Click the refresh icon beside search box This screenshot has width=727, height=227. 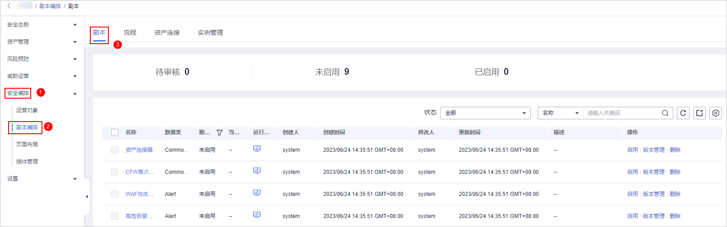683,113
